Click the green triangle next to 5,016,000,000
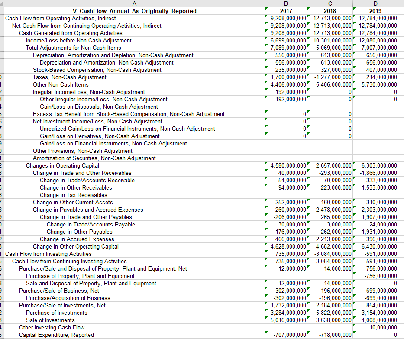Screen dimensions: 404x339 266,319
